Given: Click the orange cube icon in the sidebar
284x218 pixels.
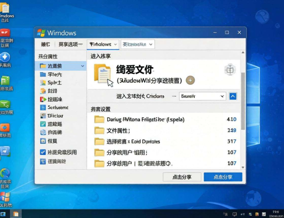Looking at the screenshot, I should click(x=43, y=91).
